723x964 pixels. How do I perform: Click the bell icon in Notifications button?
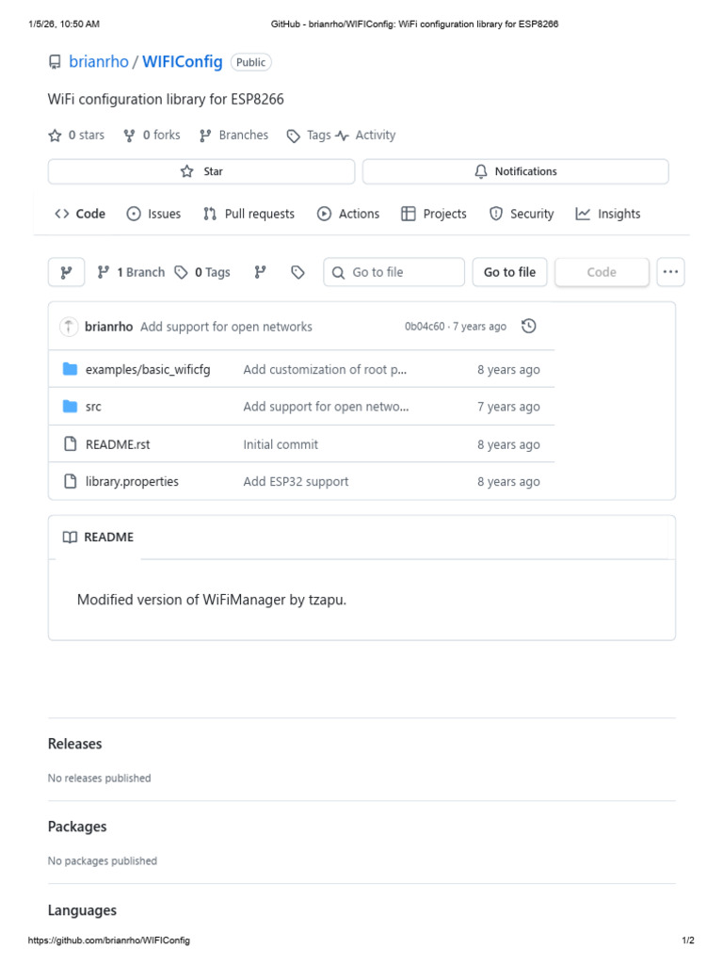click(x=481, y=171)
